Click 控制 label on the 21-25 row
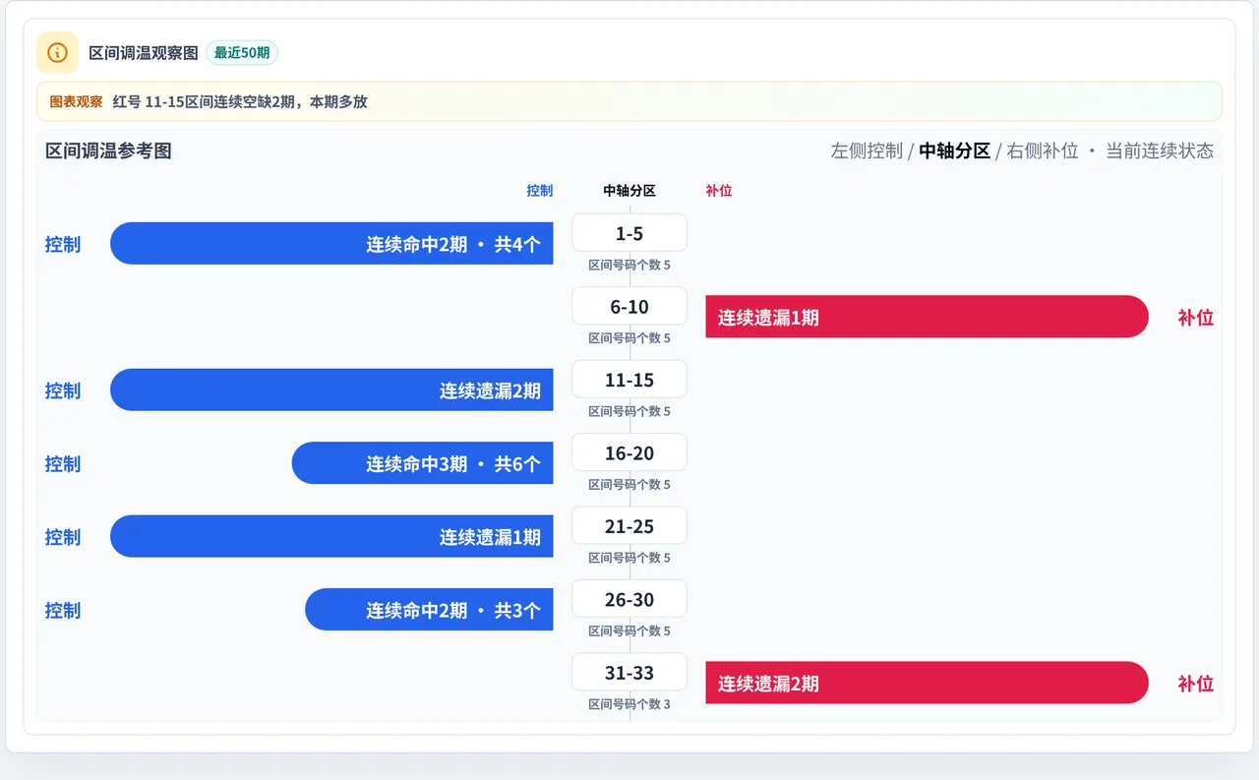 63,537
